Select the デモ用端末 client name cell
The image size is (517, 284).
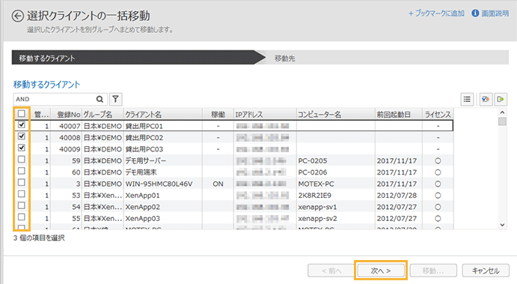pyautogui.click(x=163, y=172)
